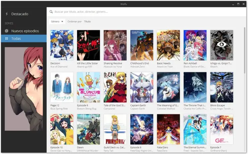This screenshot has height=154, width=248.
Task: Open the Free! Eternal Summer poster
Action: 195,129
